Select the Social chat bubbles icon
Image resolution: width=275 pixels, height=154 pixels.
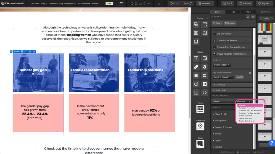coord(200,144)
